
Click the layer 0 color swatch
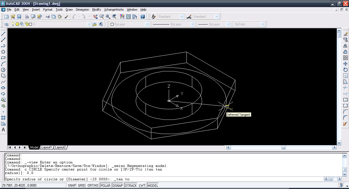click(x=31, y=24)
